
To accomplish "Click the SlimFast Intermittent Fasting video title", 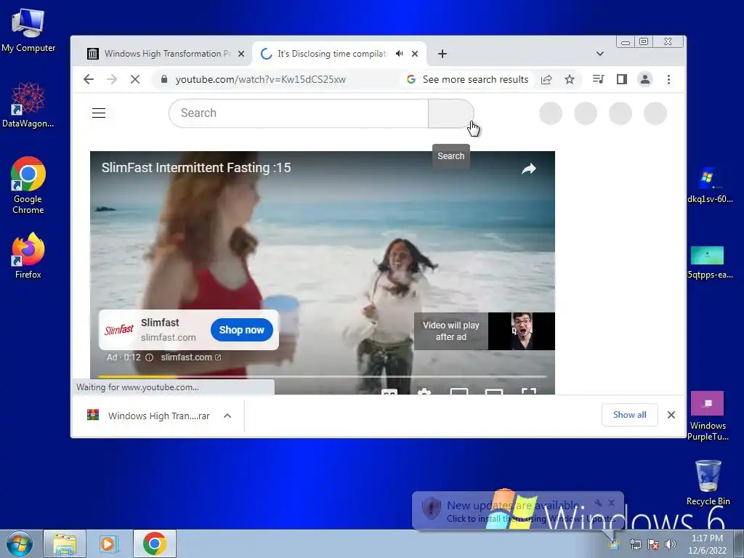I will pyautogui.click(x=196, y=168).
